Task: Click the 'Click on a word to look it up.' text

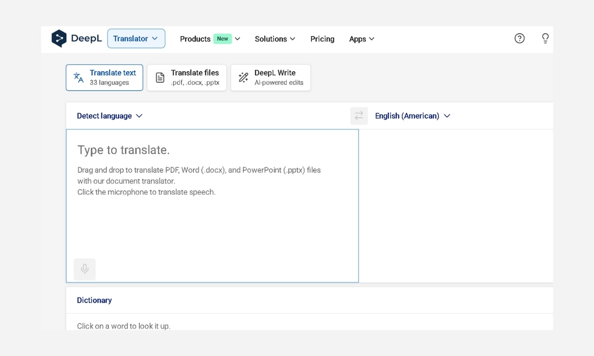Action: point(124,326)
